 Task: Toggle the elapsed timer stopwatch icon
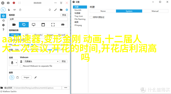click(20, 10)
